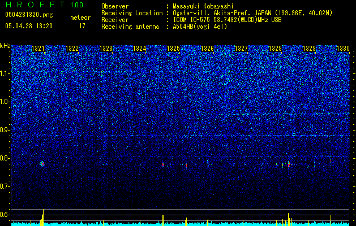The image size is (356, 226).
Task: Click the 0.7 kHz axis label
Action: tap(5, 186)
